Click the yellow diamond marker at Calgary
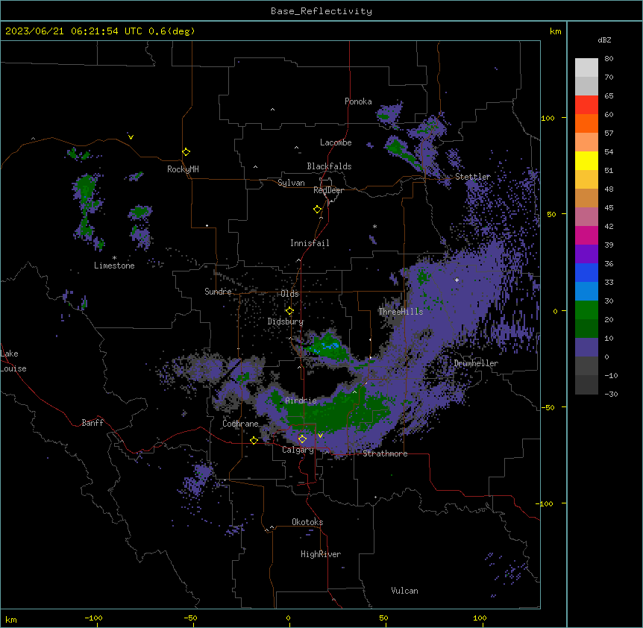This screenshot has height=628, width=643. 302,439
